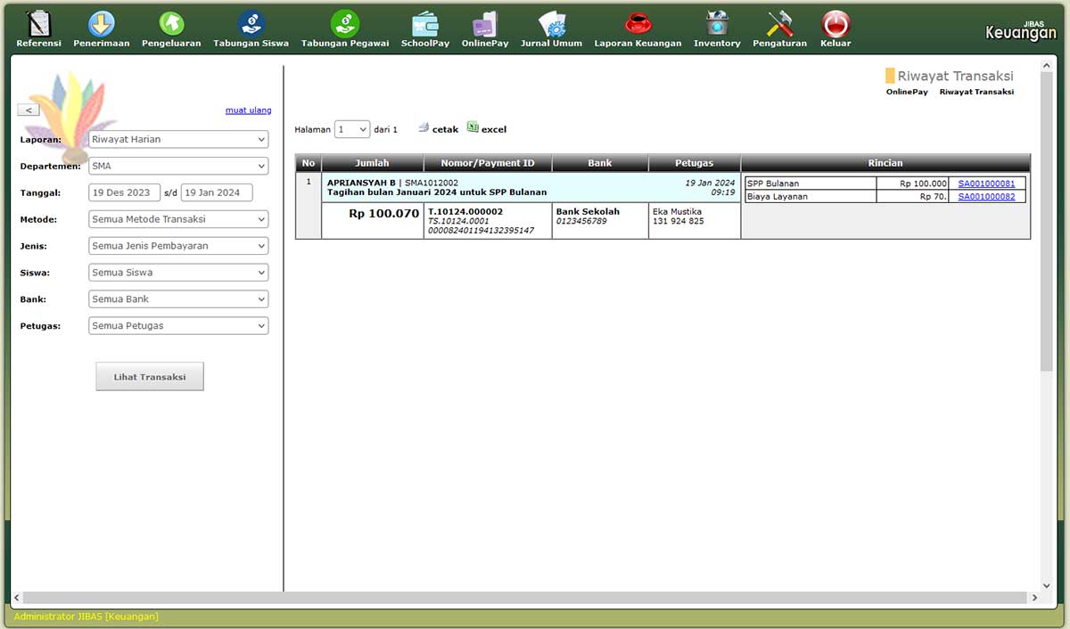Viewport: 1070px width, 629px height.
Task: Export table using excel button
Action: pos(487,129)
